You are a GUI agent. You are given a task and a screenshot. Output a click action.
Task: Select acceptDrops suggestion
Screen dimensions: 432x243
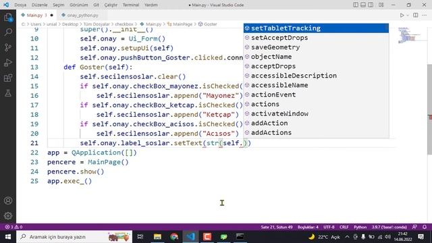[316, 66]
